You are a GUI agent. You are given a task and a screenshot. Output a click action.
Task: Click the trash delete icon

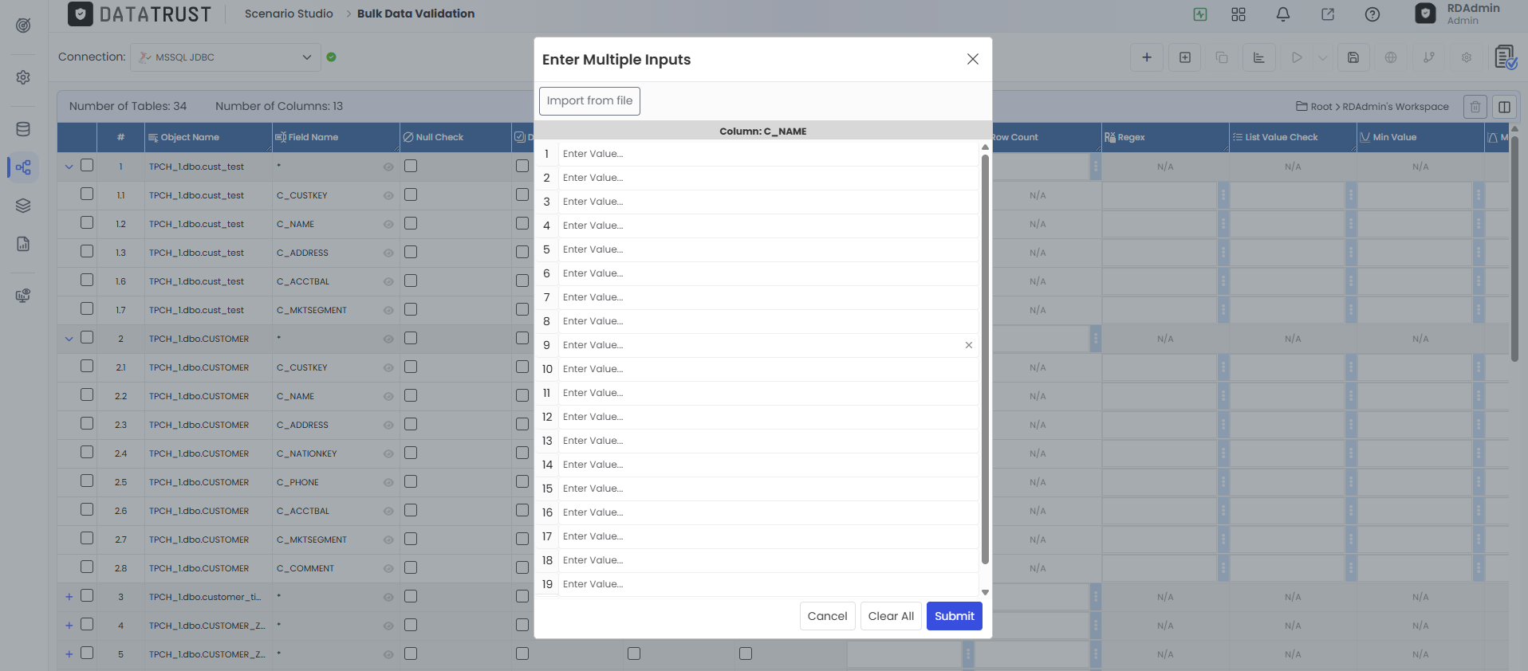pos(1475,106)
